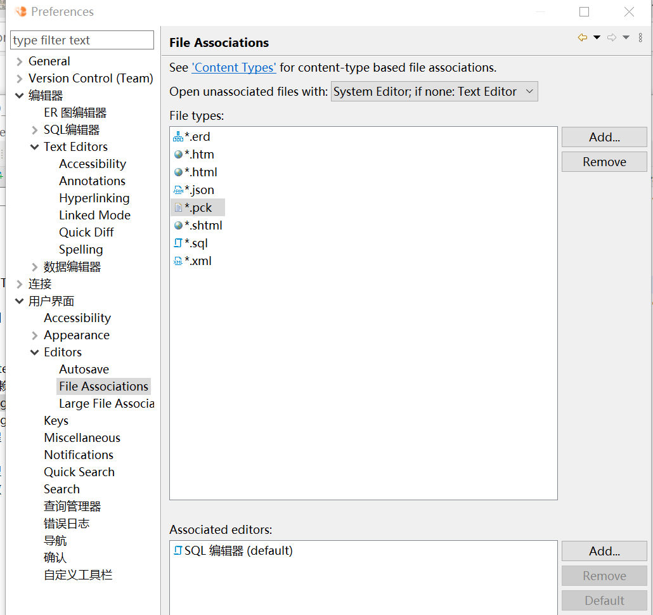The height and width of the screenshot is (615, 653).
Task: Expand the General tree node
Action: (x=20, y=62)
